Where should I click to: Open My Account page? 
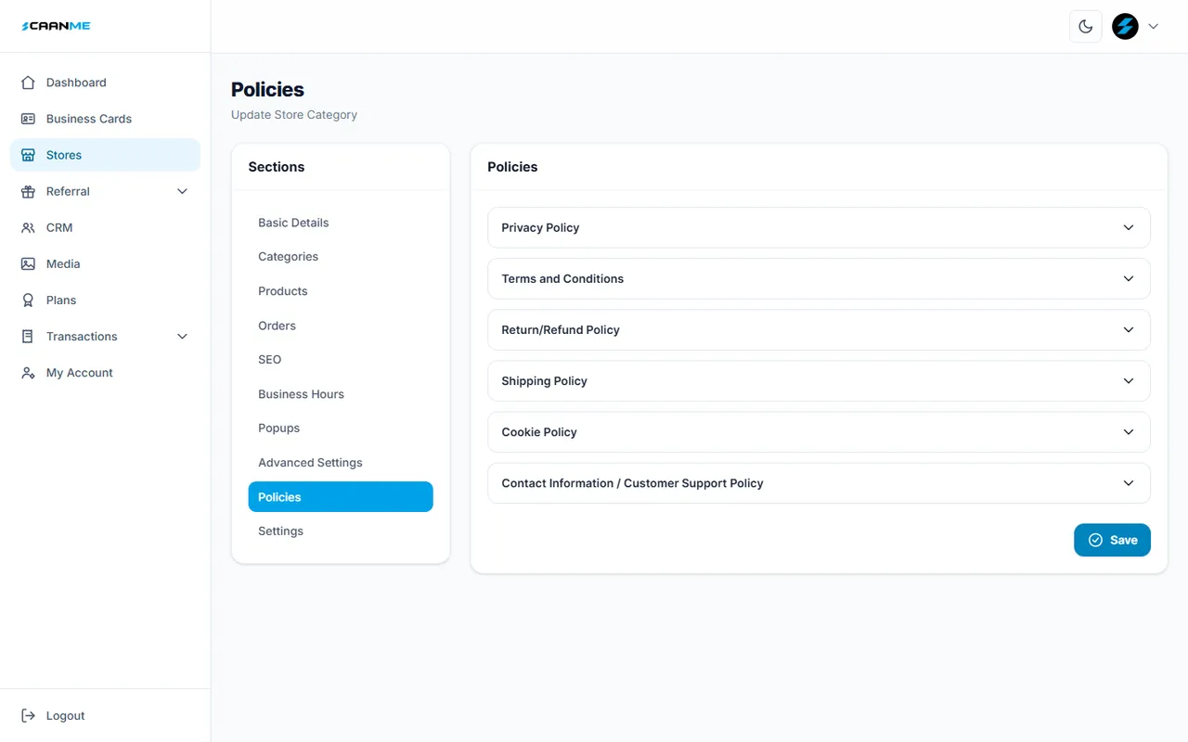[x=105, y=372]
